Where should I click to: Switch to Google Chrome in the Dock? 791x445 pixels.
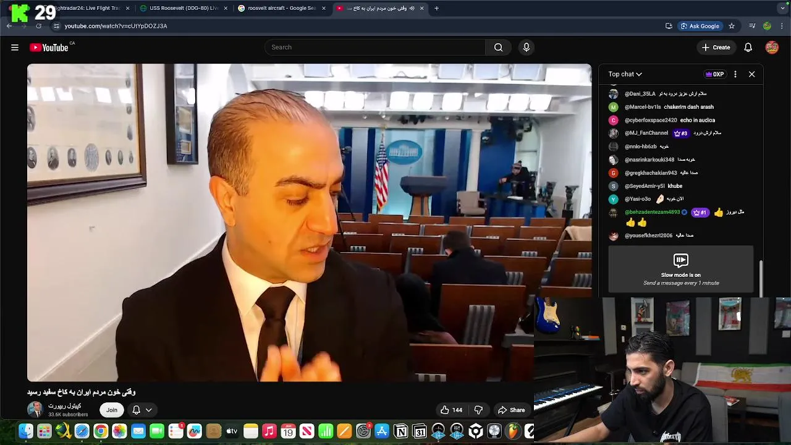(x=100, y=431)
